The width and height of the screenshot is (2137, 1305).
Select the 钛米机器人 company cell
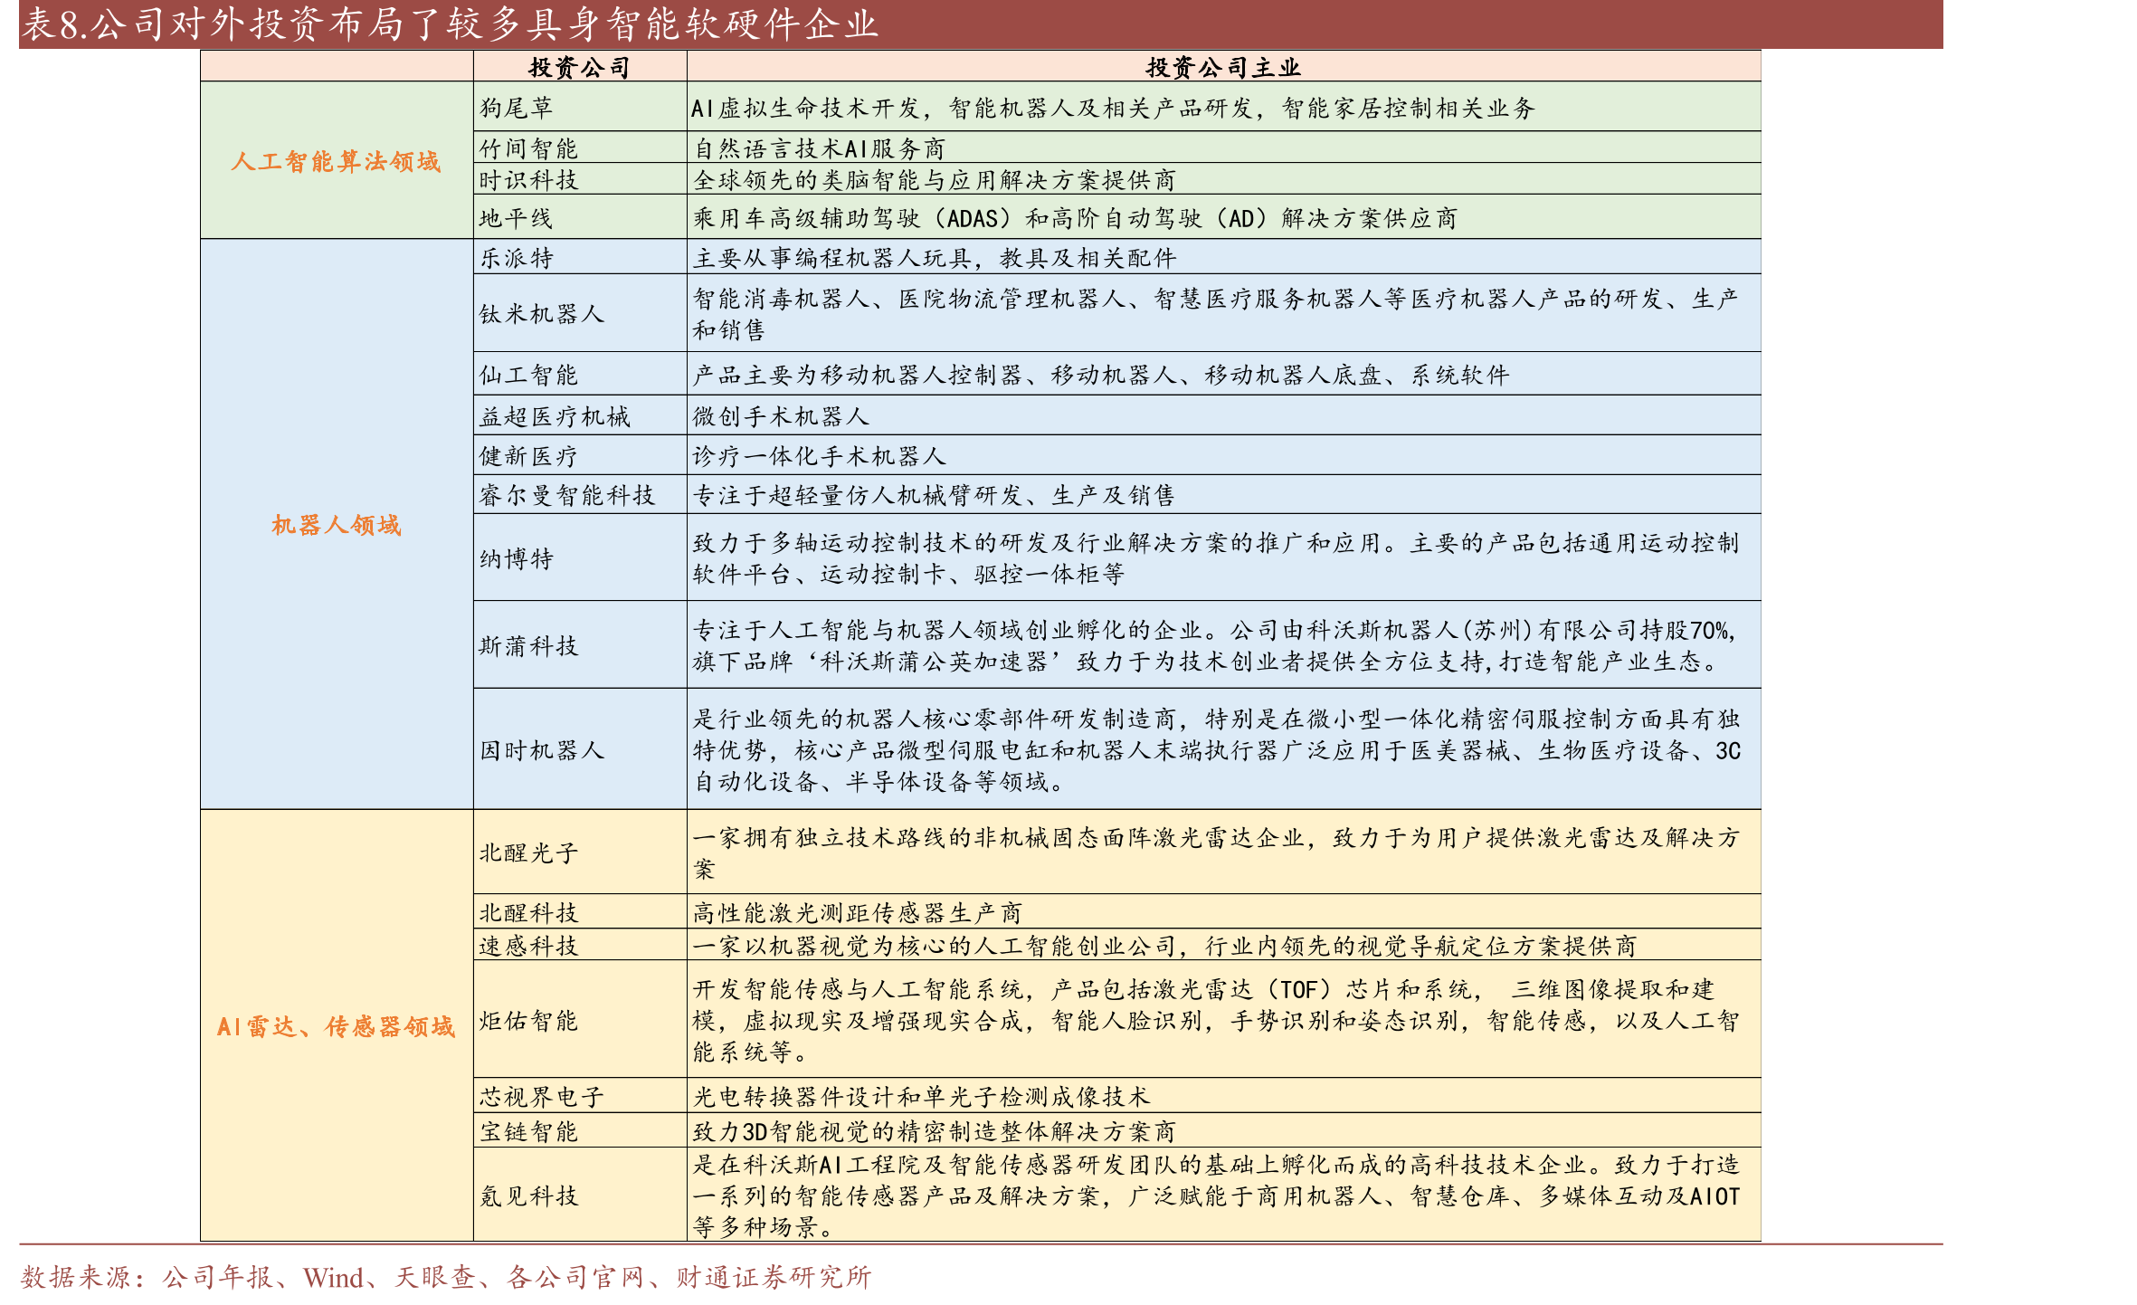click(x=580, y=313)
